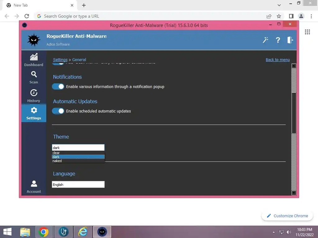Click the Theme dropdown box showing dark

(x=78, y=148)
